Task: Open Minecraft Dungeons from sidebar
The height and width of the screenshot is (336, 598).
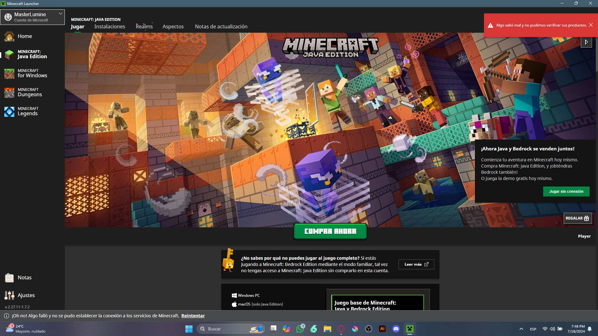Action: point(29,92)
